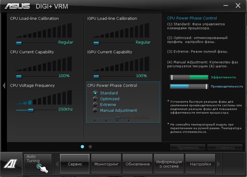Click the Отменить button
Image resolution: width=247 pixels, height=177 pixels.
[225, 148]
